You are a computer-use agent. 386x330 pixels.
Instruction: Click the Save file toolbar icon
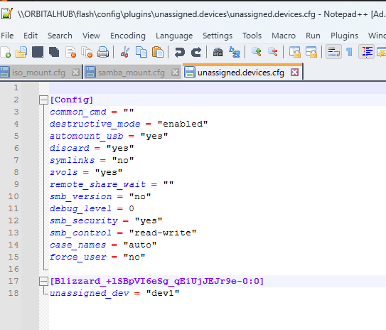pyautogui.click(x=38, y=52)
